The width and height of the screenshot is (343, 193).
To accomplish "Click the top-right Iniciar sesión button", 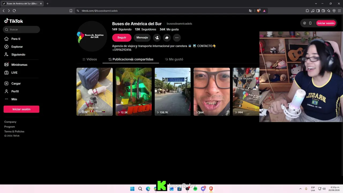I will pos(326,23).
